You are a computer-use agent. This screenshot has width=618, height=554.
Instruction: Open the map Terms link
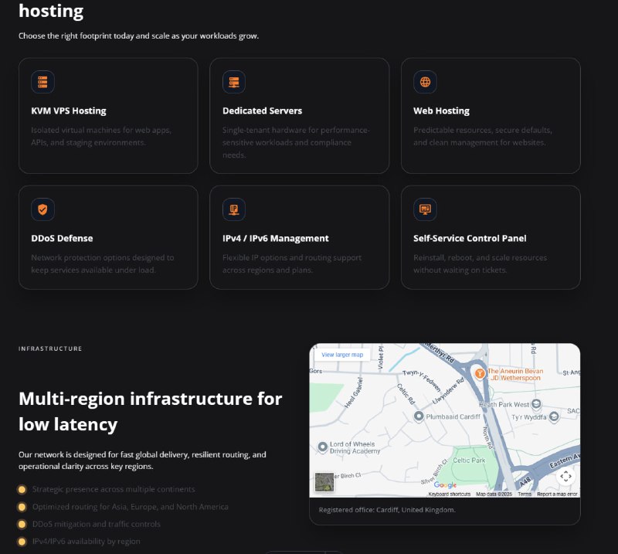525,494
